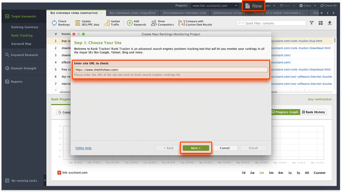Select All time range

307,173
